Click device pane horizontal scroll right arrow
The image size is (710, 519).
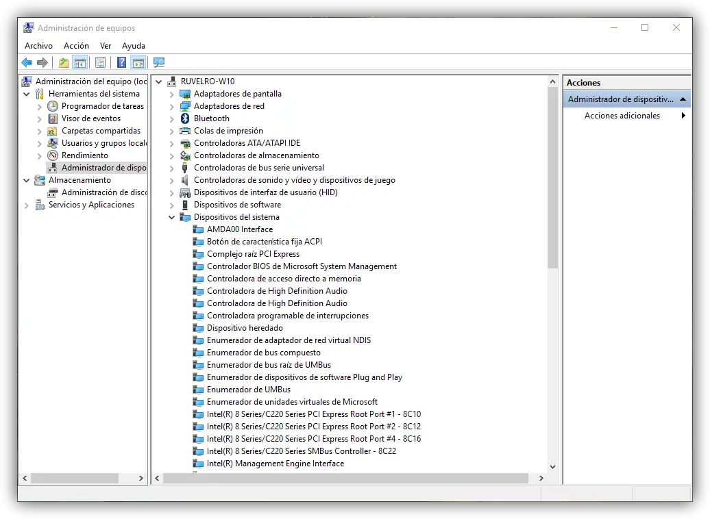pos(541,479)
